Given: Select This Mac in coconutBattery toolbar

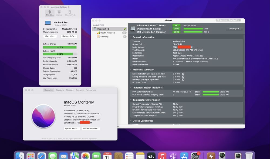Looking at the screenshot, I should [x=50, y=13].
